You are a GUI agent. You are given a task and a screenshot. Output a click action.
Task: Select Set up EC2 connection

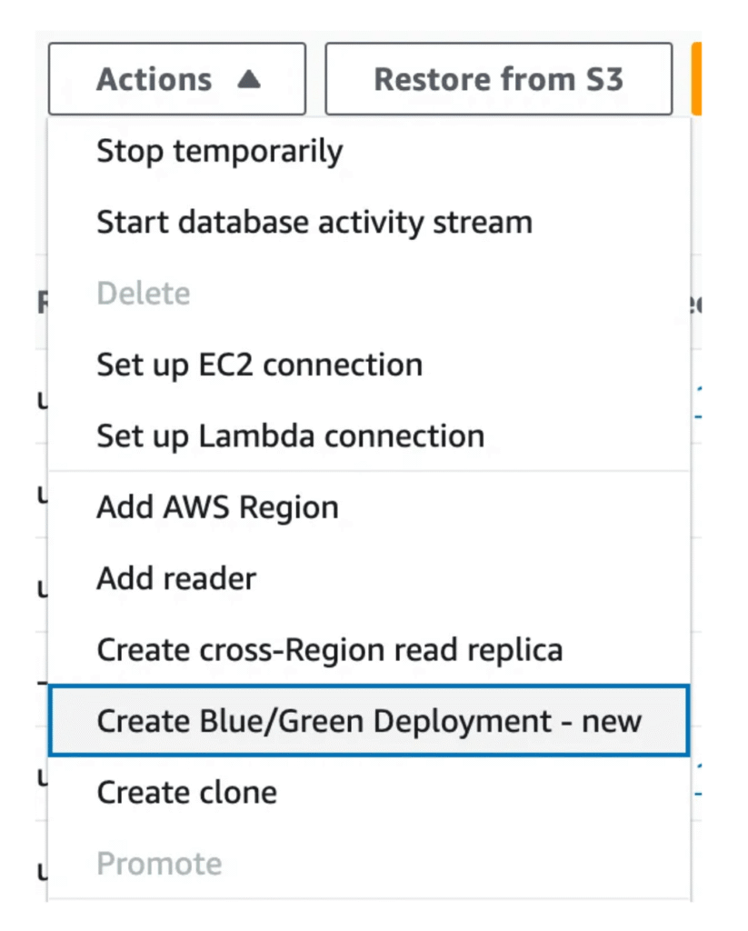point(259,365)
